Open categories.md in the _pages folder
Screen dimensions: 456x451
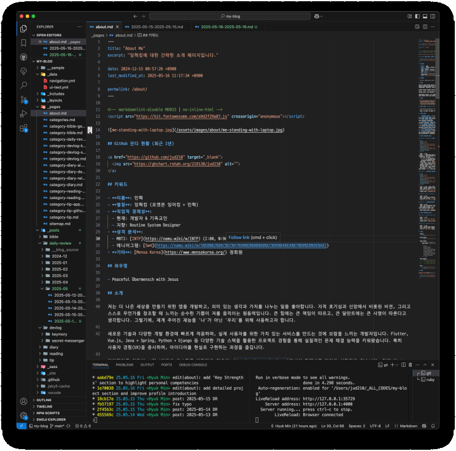click(x=62, y=120)
